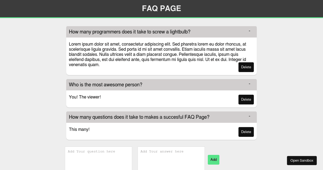Delete the 'This many!' answer
Image resolution: width=323 pixels, height=170 pixels.
pyautogui.click(x=246, y=132)
